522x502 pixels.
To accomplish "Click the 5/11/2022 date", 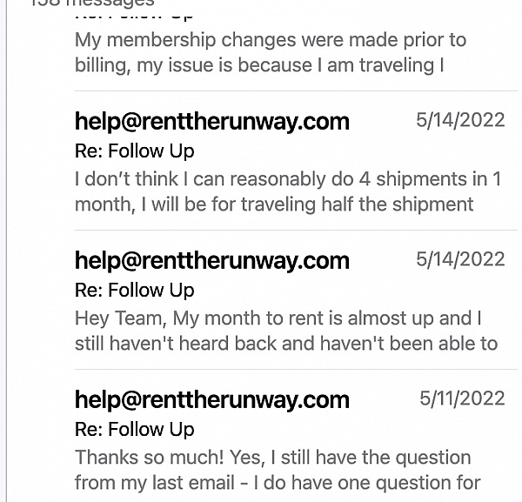I will click(x=462, y=398).
